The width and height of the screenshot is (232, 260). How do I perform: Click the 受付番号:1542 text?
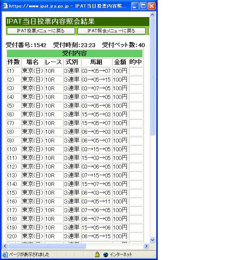point(26,45)
